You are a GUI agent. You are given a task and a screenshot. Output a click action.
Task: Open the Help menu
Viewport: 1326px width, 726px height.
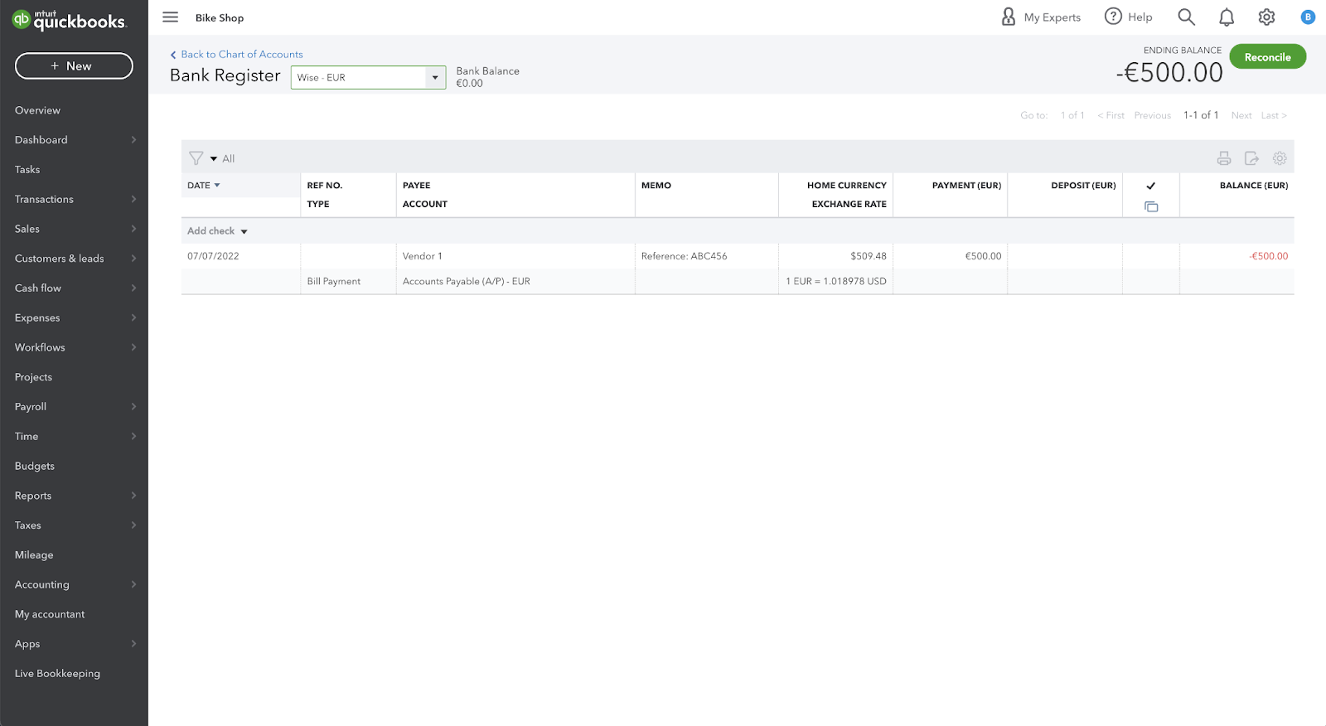(x=1129, y=17)
